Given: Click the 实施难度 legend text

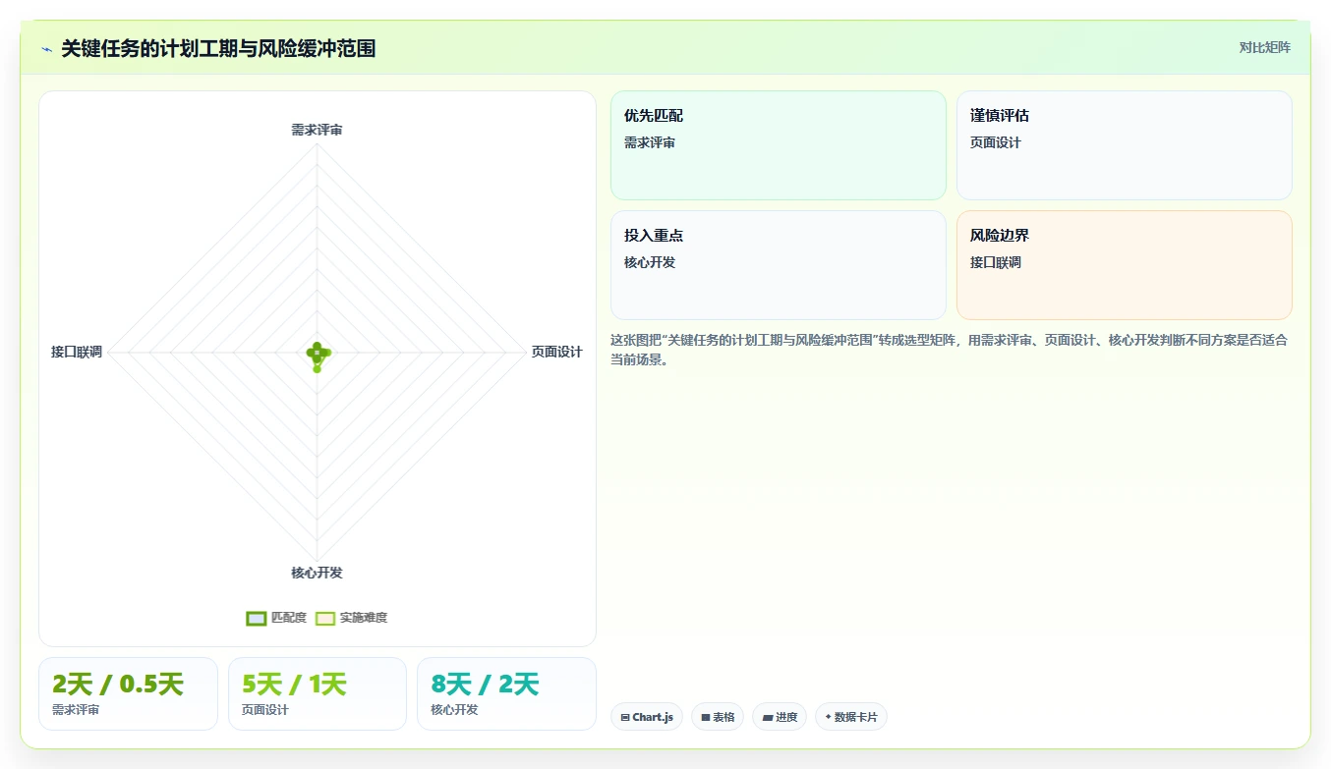Looking at the screenshot, I should (364, 618).
